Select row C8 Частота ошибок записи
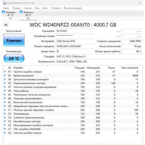 pos(71,133)
